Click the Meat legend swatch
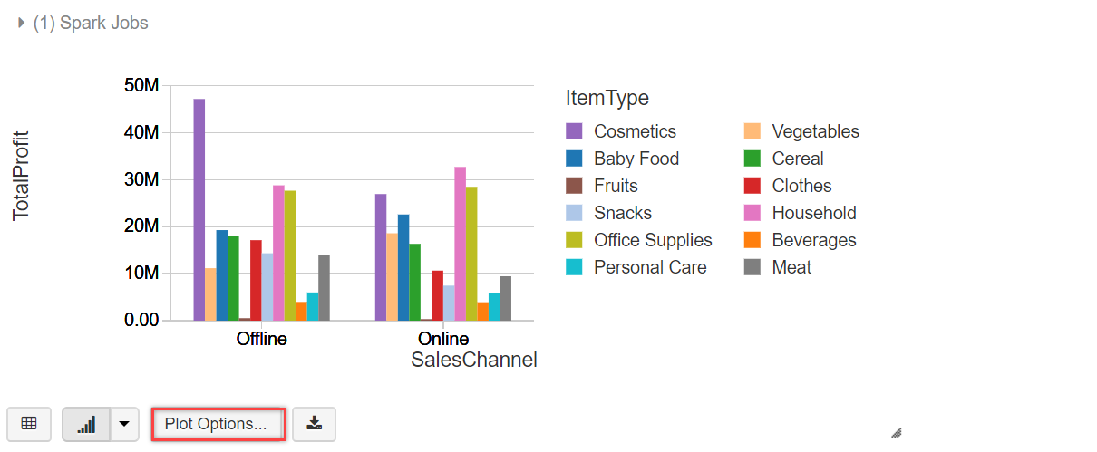 click(752, 267)
